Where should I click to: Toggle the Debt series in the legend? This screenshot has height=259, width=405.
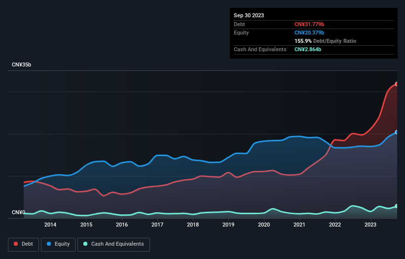click(23, 244)
